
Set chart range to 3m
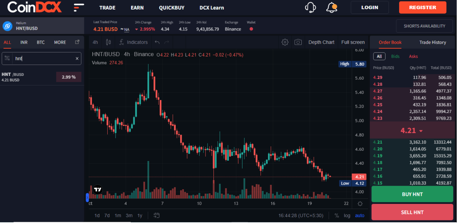click(x=129, y=215)
